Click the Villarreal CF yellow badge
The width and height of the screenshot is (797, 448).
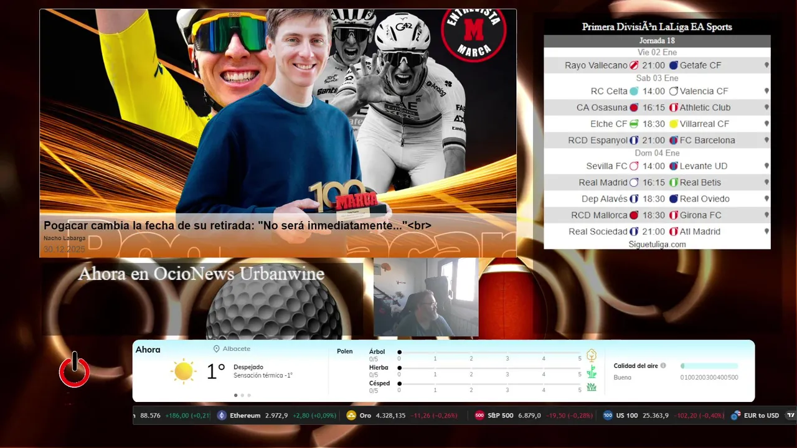[x=674, y=124]
